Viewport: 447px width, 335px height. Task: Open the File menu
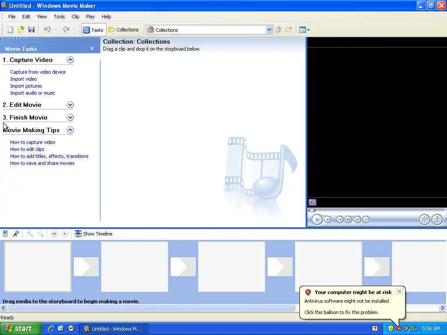point(12,17)
